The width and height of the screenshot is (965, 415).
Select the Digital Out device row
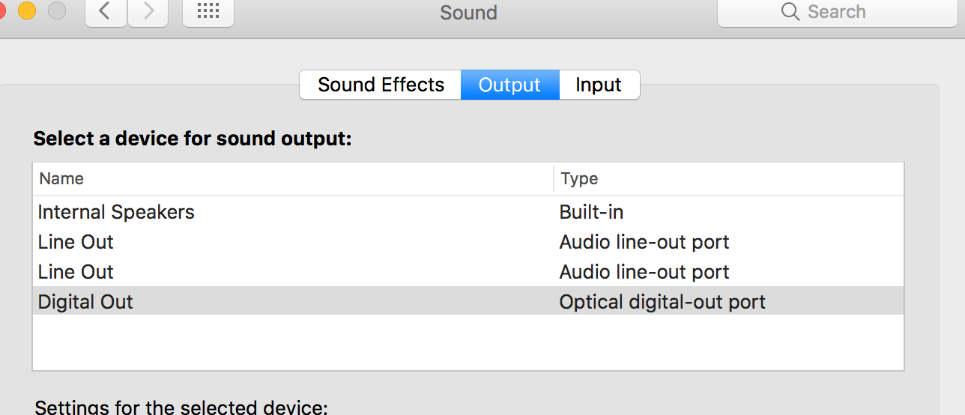pos(85,302)
